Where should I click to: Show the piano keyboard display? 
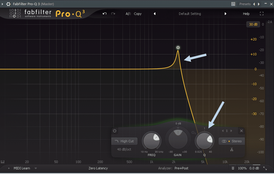(x=3, y=162)
